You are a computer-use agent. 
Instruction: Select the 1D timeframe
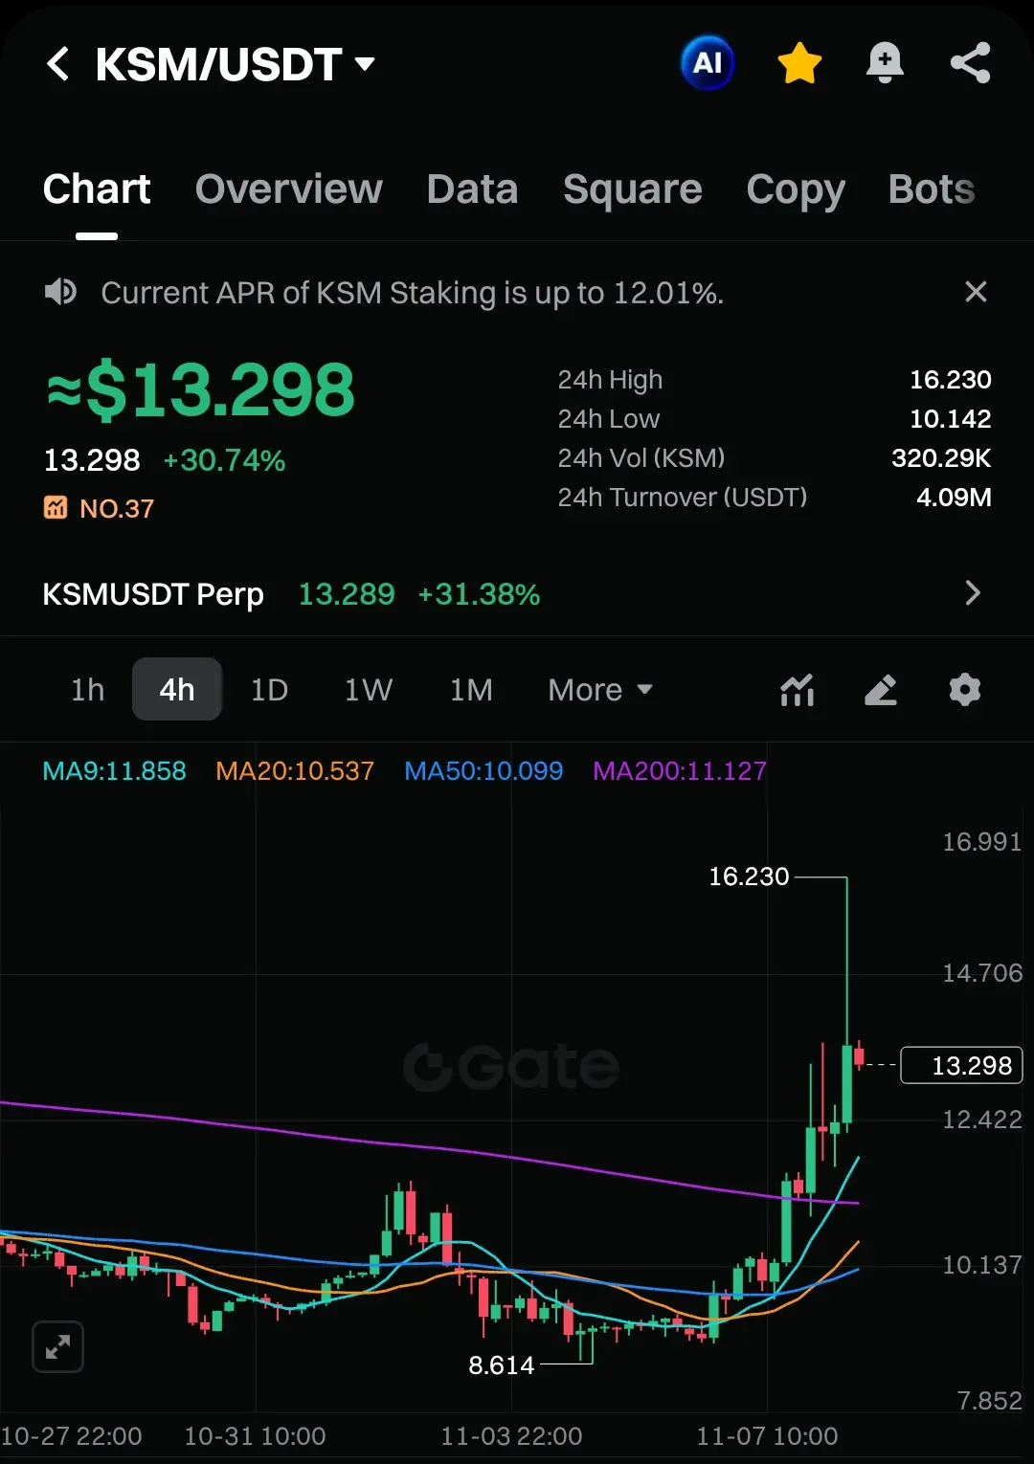tap(269, 690)
